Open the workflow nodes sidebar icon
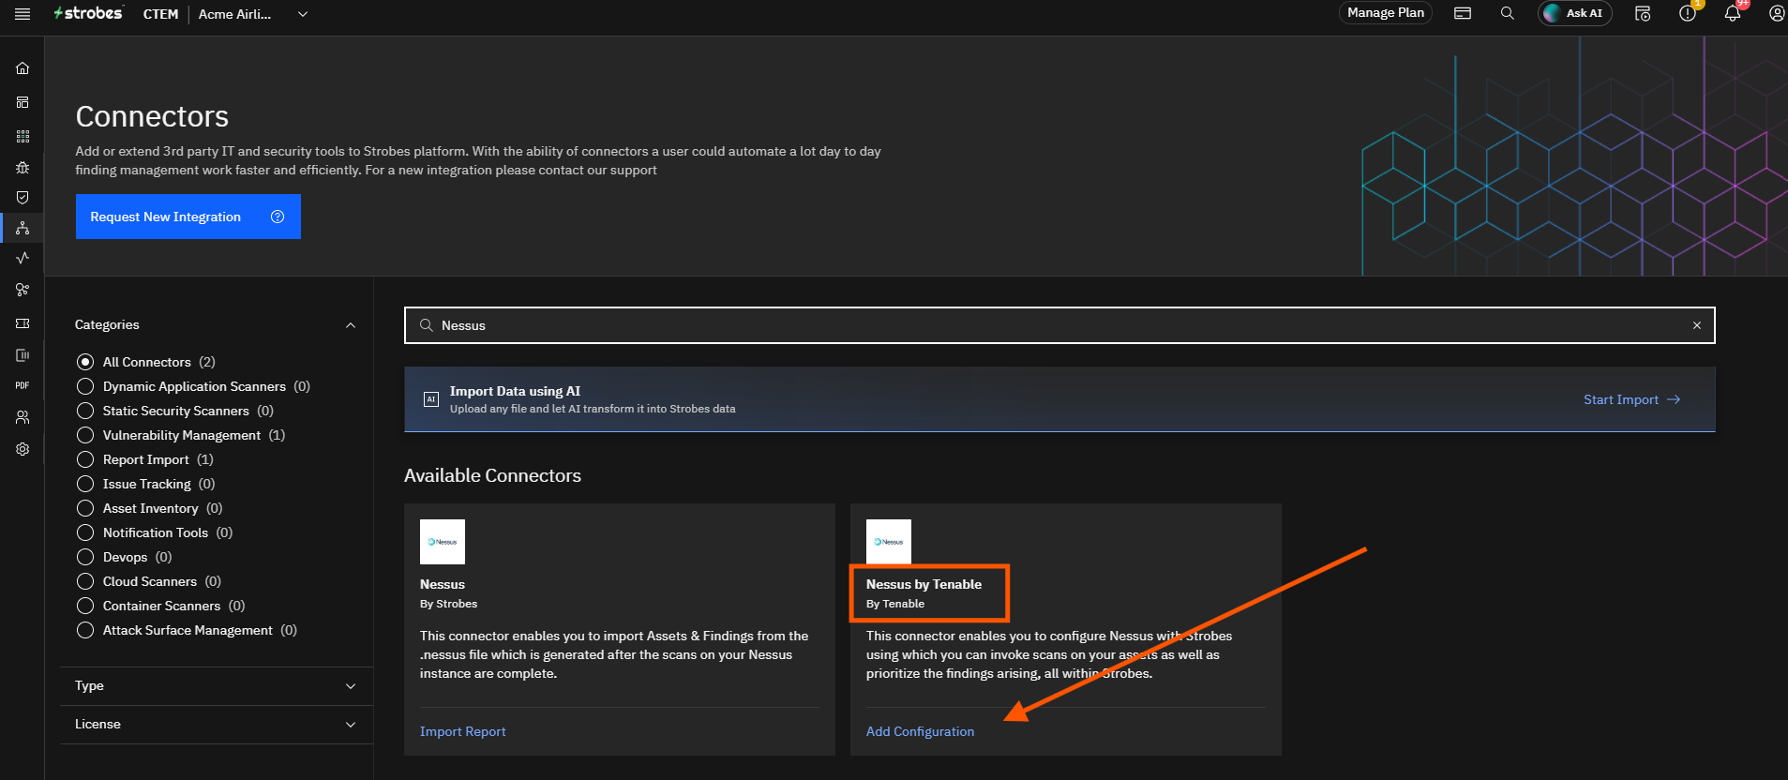Image resolution: width=1788 pixels, height=780 pixels. click(23, 290)
